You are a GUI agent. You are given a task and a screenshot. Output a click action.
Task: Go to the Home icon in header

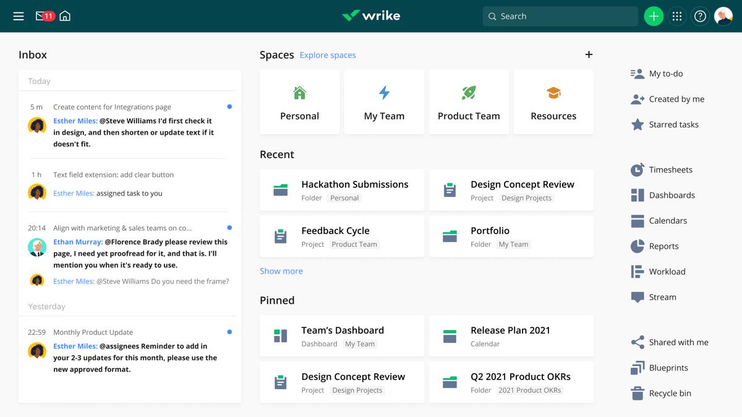tap(65, 16)
